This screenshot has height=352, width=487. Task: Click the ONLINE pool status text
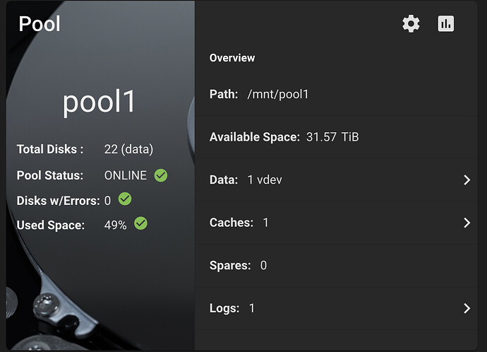click(x=126, y=175)
